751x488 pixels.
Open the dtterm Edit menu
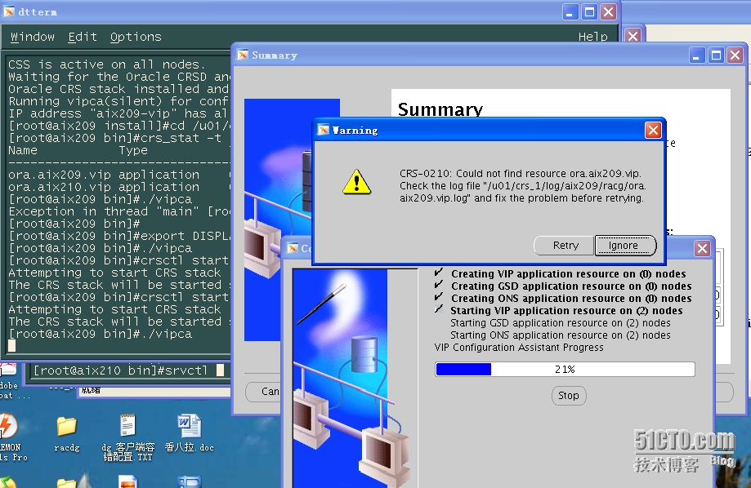(x=83, y=37)
